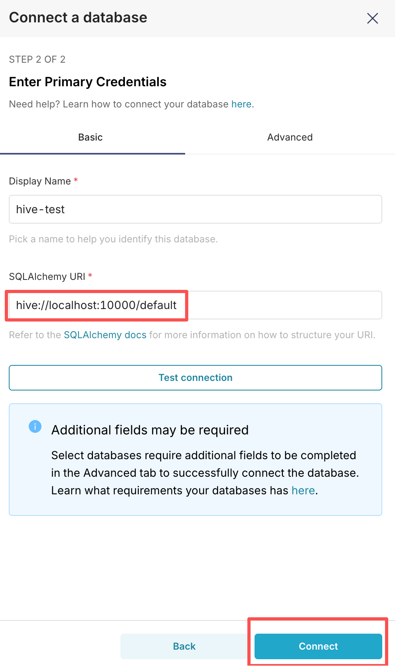The height and width of the screenshot is (666, 395).
Task: Click the 'Additional fields may be required' heading
Action: [150, 430]
